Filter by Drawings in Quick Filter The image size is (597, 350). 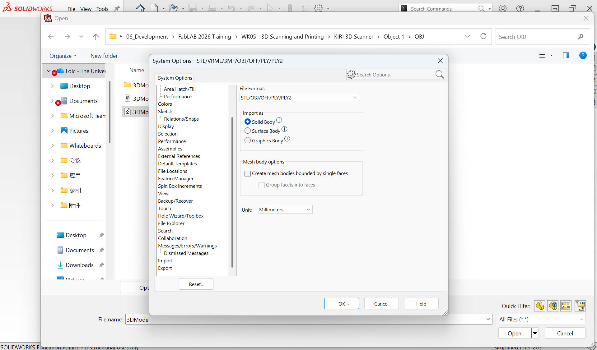click(566, 306)
